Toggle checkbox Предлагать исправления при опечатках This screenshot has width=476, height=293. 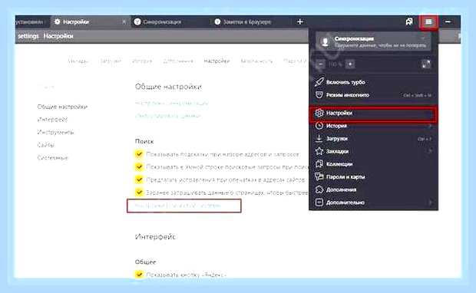click(x=139, y=179)
